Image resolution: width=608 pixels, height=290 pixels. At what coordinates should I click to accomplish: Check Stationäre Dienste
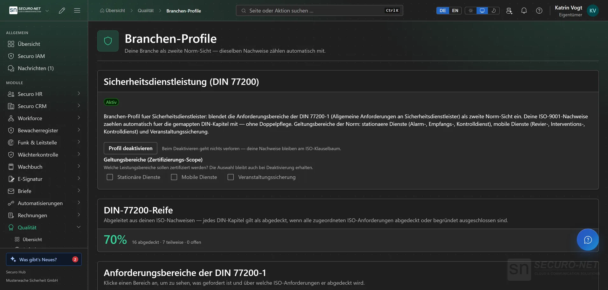(x=110, y=177)
